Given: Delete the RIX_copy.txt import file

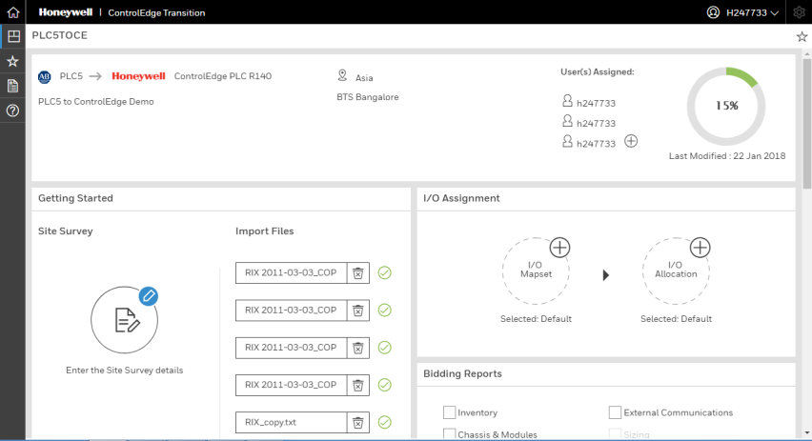Looking at the screenshot, I should tap(357, 422).
